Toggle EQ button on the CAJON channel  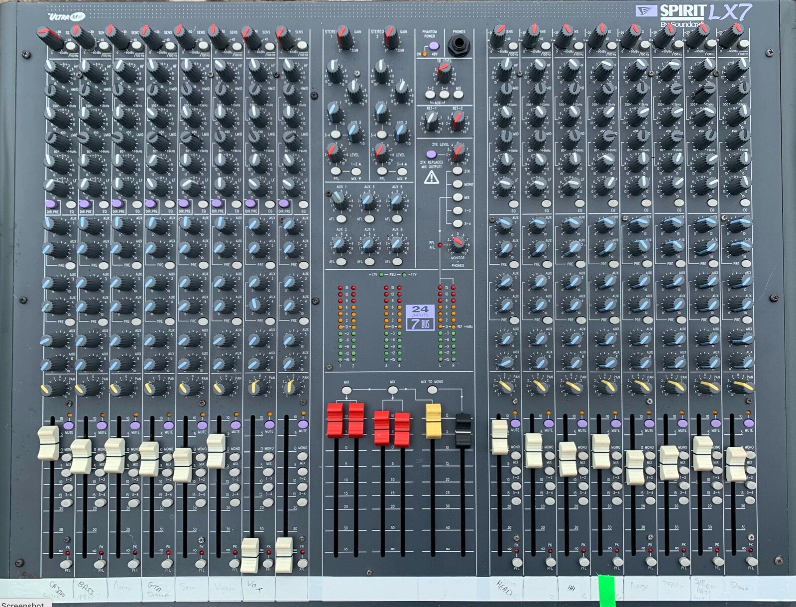71,204
